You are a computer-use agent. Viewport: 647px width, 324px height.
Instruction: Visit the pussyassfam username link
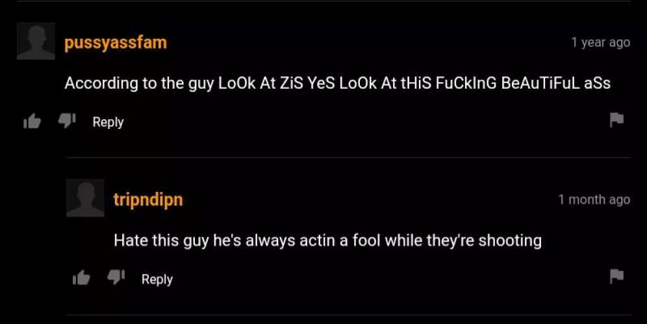pos(116,43)
